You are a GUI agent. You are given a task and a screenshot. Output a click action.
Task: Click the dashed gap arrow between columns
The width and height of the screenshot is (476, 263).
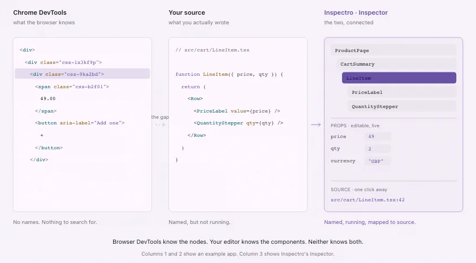[x=160, y=125]
